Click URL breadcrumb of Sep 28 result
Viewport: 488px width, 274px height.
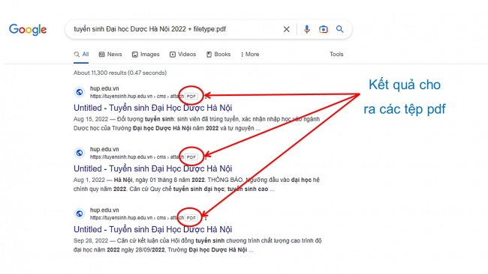coord(137,218)
